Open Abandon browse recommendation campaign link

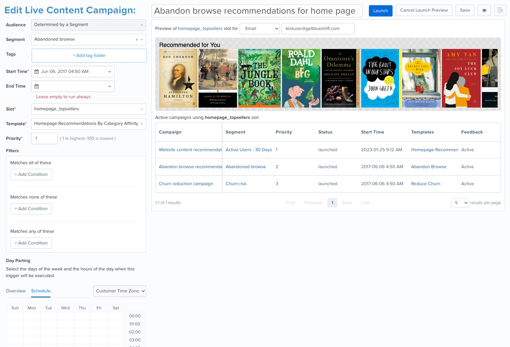(x=190, y=167)
